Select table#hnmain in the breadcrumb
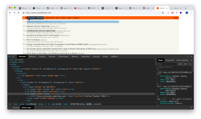Screen dimensions: 201x119 (31, 104)
